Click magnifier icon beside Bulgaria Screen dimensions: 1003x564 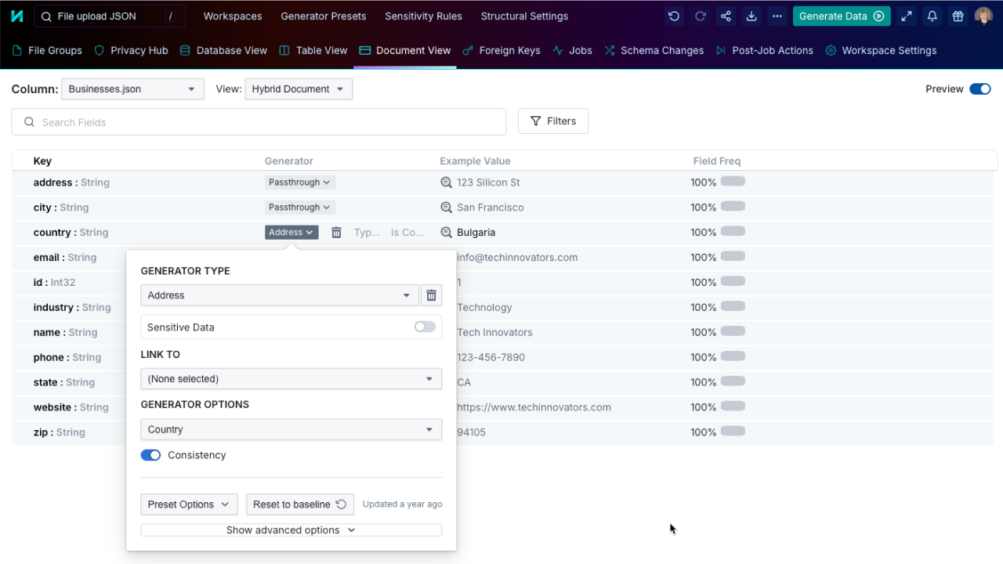point(447,233)
